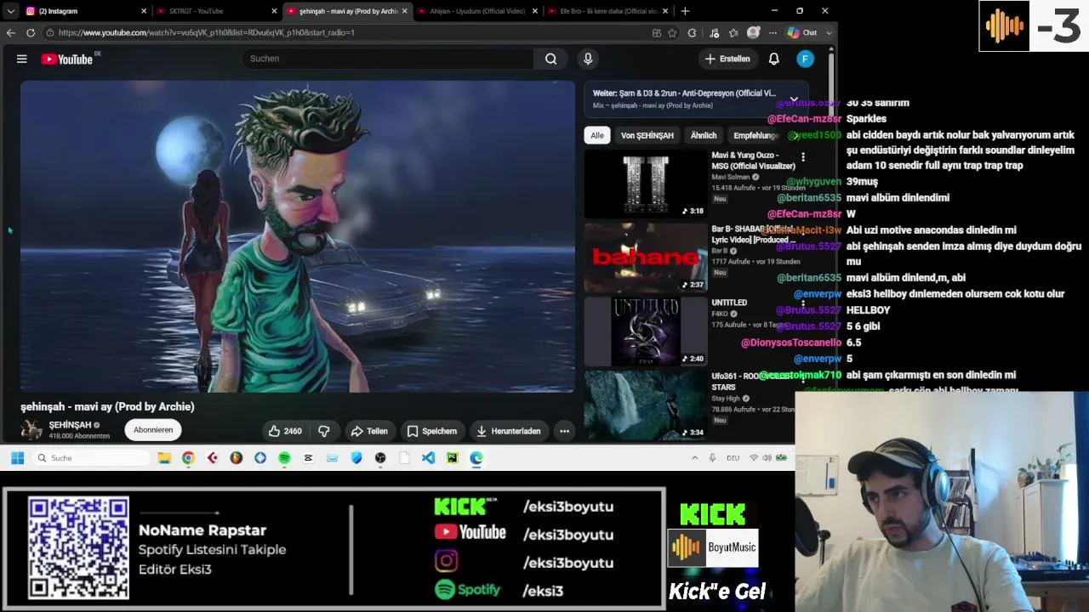This screenshot has height=612, width=1089.
Task: Open the UNTITLED video title
Action: point(729,303)
